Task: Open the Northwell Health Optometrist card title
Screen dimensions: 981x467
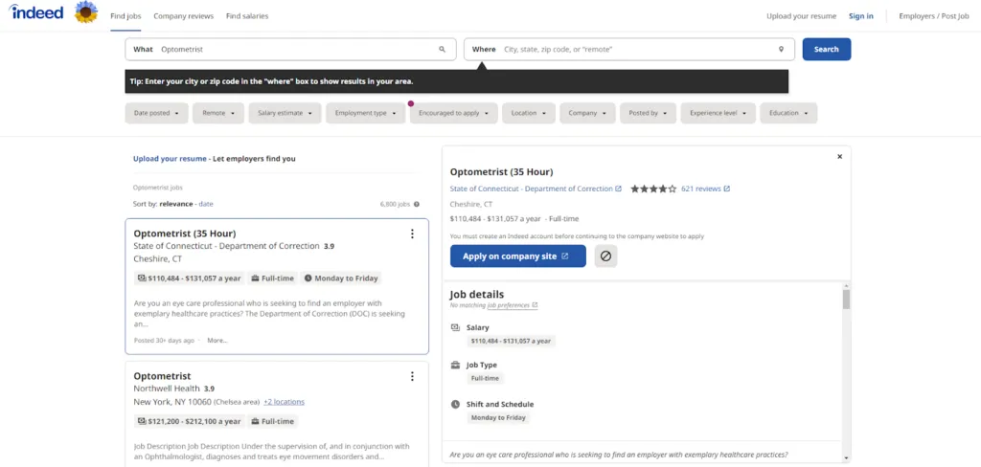Action: coord(163,376)
